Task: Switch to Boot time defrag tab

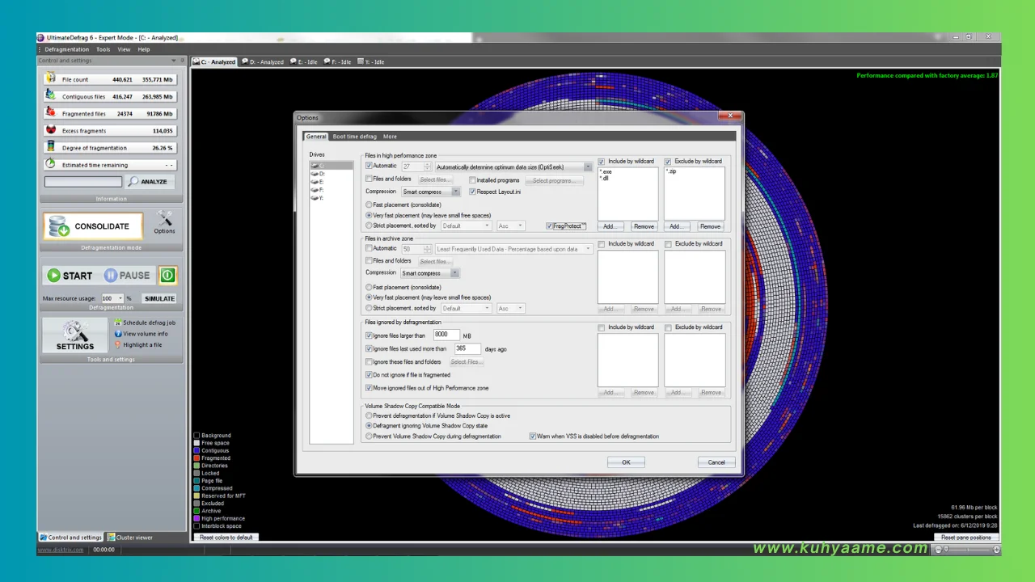Action: pos(355,137)
